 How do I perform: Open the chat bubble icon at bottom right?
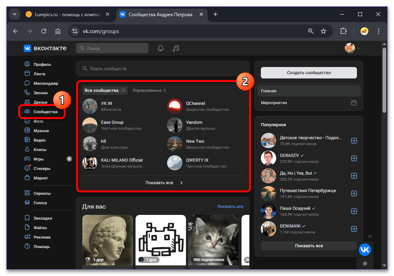coord(365,263)
